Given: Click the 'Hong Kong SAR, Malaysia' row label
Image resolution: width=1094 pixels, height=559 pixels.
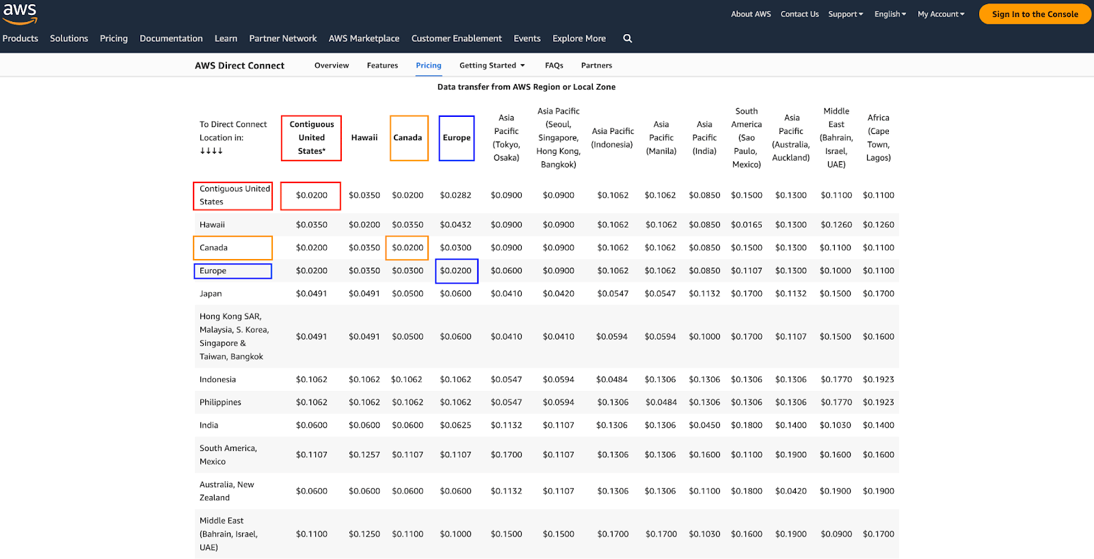Looking at the screenshot, I should (x=234, y=337).
